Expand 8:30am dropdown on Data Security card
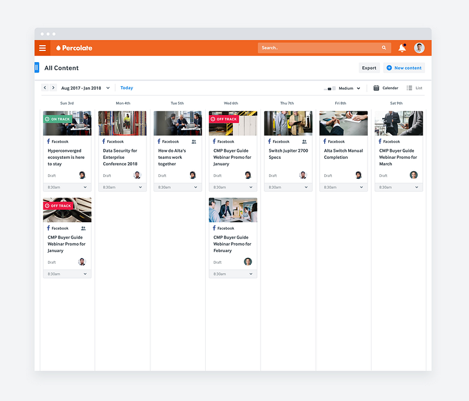The width and height of the screenshot is (469, 401). point(140,187)
